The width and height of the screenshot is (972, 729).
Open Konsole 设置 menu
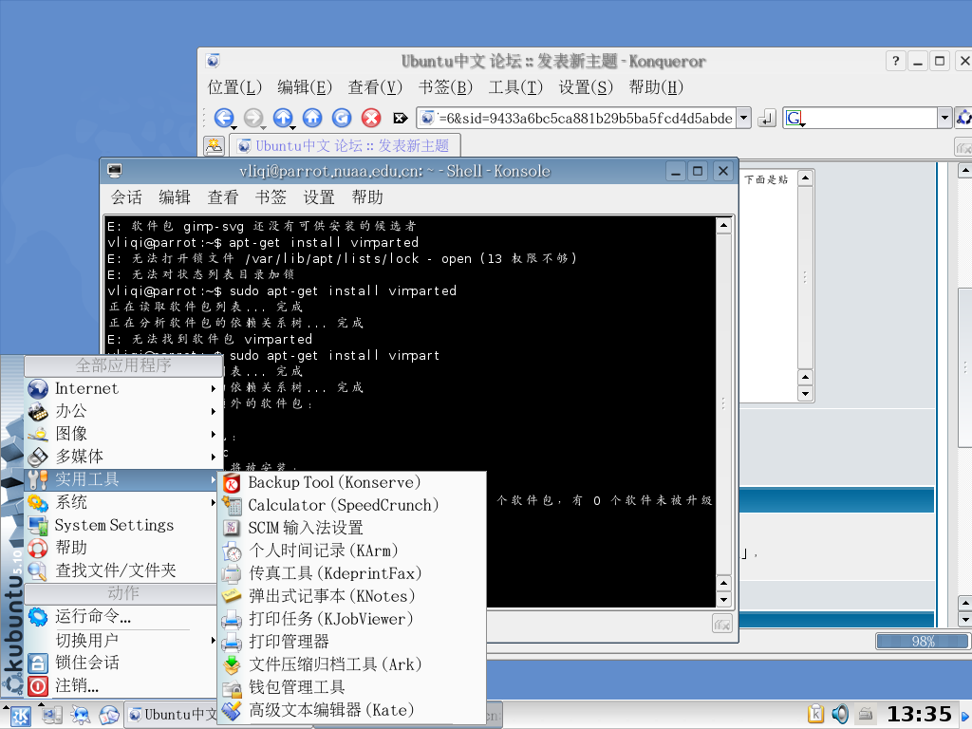click(319, 197)
